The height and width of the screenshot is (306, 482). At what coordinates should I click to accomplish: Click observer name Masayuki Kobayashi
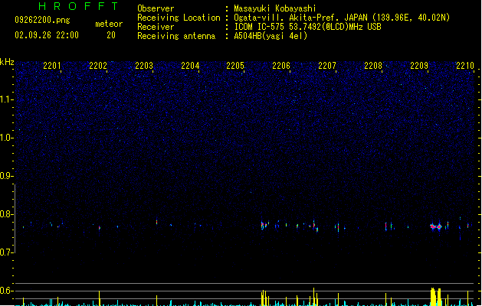275,8
